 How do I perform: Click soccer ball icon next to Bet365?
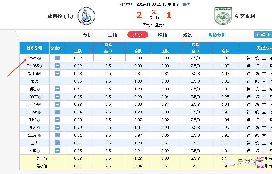click(x=40, y=66)
